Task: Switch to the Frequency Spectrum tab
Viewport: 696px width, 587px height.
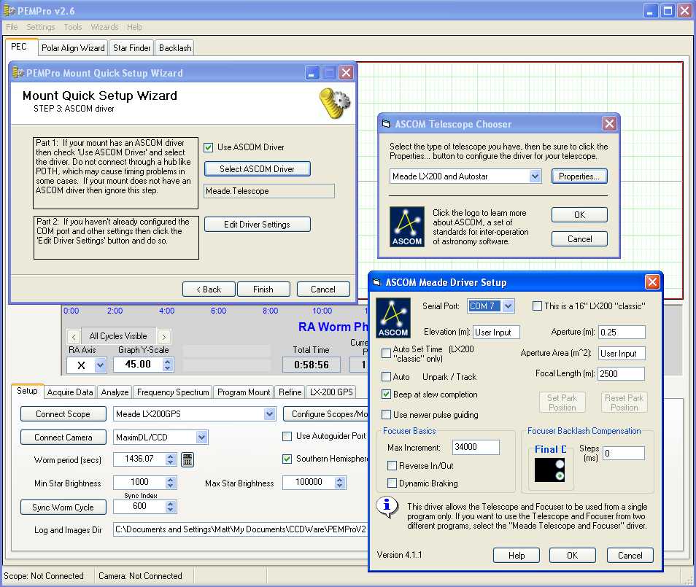Action: [173, 392]
